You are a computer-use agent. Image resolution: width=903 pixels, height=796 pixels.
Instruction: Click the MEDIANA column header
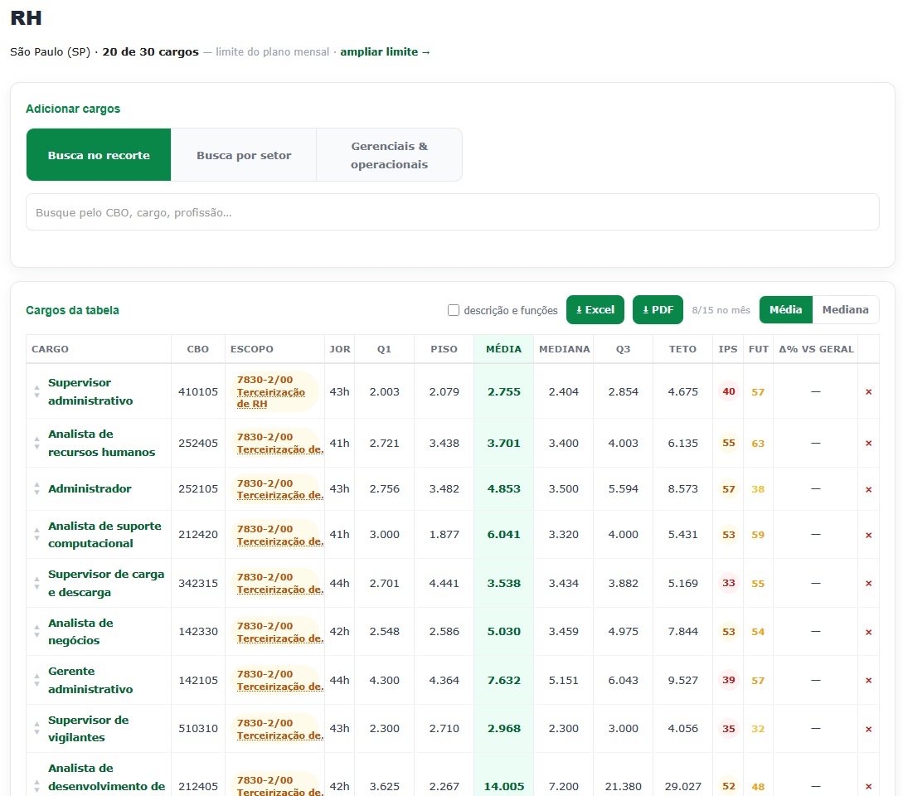[x=565, y=349]
